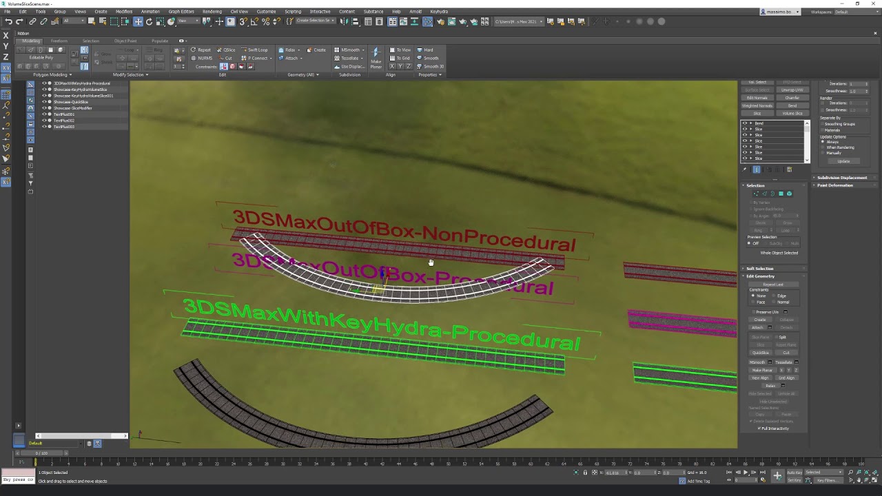Open the Rendering menu
Image resolution: width=882 pixels, height=496 pixels.
(x=212, y=12)
